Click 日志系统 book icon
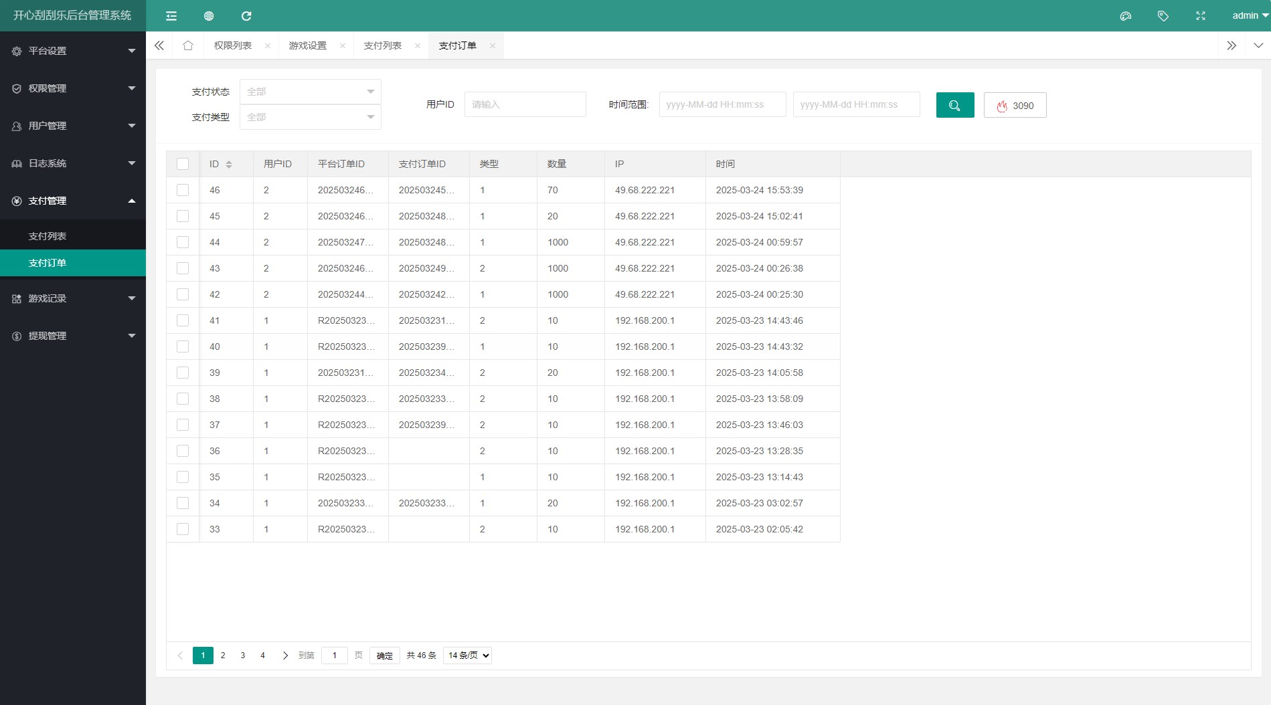1271x705 pixels. pyautogui.click(x=17, y=163)
